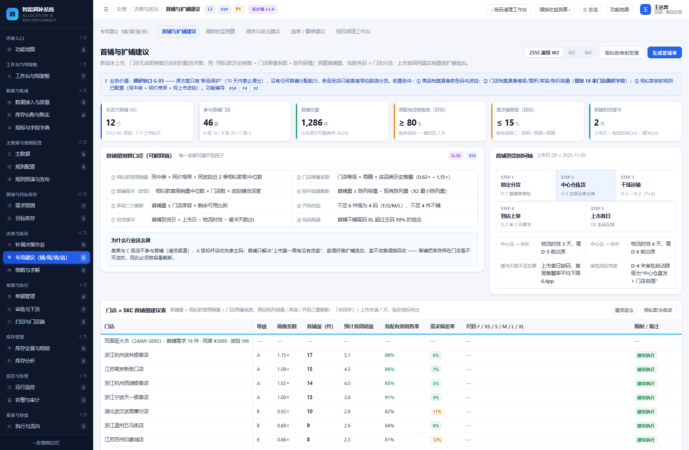Click 生成首铺单 button
This screenshot has height=450, width=689.
point(664,53)
